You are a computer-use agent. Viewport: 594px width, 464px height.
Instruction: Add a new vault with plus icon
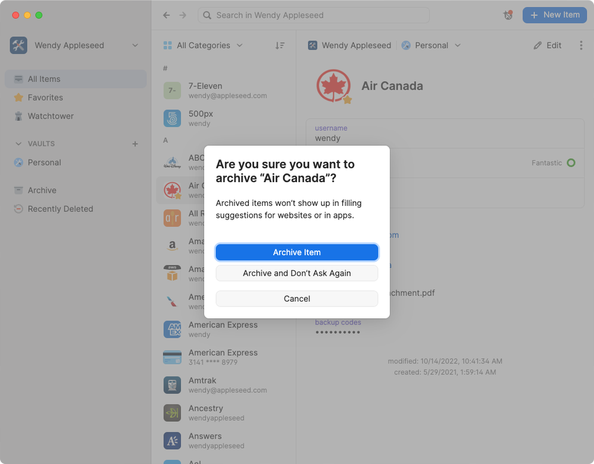point(135,143)
